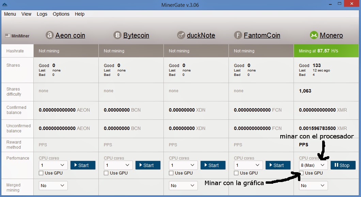Start mining Bytecoin
The width and height of the screenshot is (361, 197).
[148, 165]
